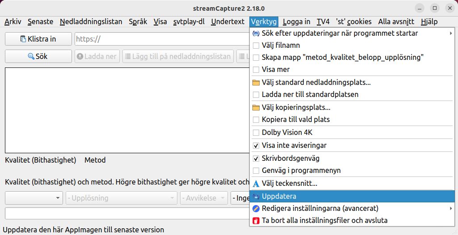Screen dimensions: 458x235
Task: Maximize the streamCapture2 window
Action: [x=435, y=8]
